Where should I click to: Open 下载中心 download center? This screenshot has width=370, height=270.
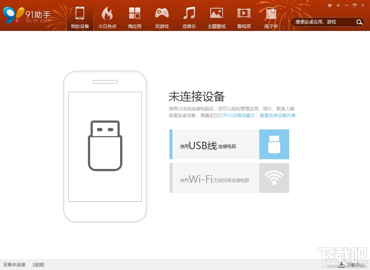pos(352,265)
